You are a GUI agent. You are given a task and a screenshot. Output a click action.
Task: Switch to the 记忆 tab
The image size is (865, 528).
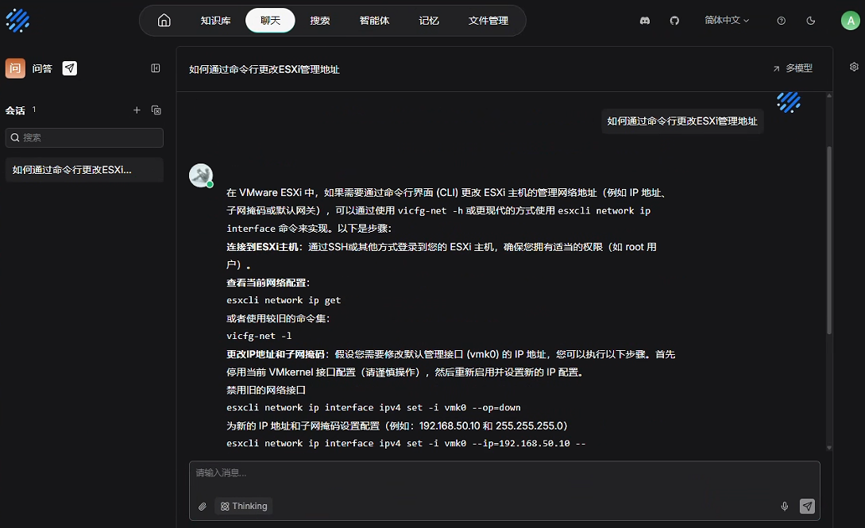point(429,21)
